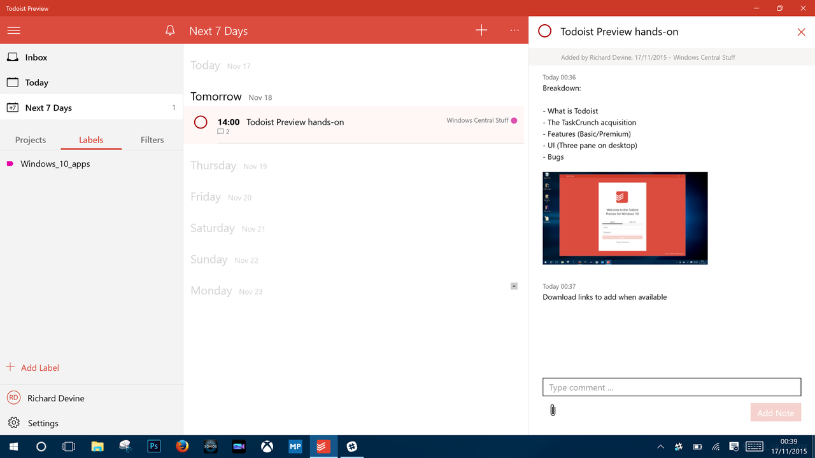Switch to Filters tab
The width and height of the screenshot is (815, 458).
pyautogui.click(x=152, y=140)
